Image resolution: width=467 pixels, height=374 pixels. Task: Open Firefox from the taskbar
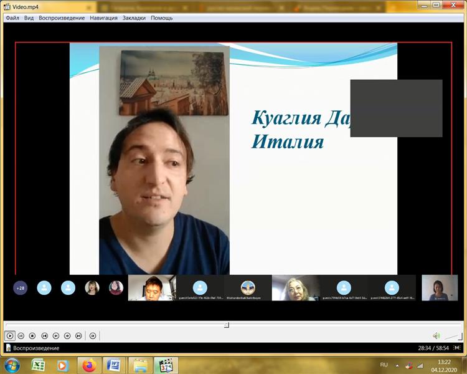pyautogui.click(x=89, y=365)
